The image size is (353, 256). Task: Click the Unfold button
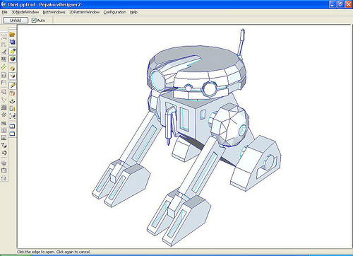(x=16, y=21)
